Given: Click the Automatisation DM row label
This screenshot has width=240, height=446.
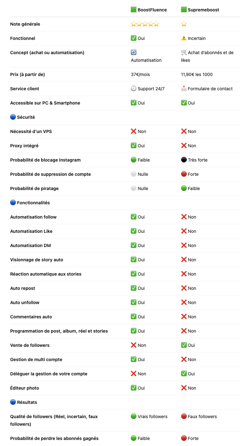Looking at the screenshot, I should pyautogui.click(x=30, y=245).
